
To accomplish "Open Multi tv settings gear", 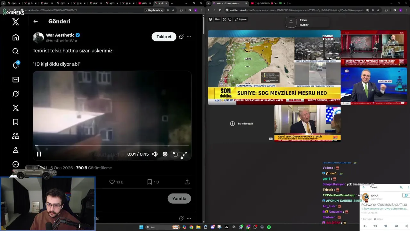I will click(x=210, y=19).
